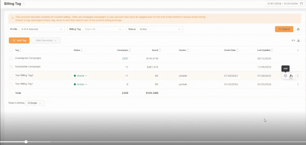The height and width of the screenshot is (145, 306).
Task: Tick the select-all checkbox in table header
Action: 11,50
